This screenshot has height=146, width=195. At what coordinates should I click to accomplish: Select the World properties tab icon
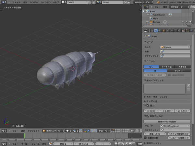pos(160,30)
